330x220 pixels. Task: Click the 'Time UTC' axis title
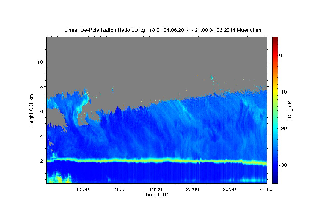click(x=156, y=195)
